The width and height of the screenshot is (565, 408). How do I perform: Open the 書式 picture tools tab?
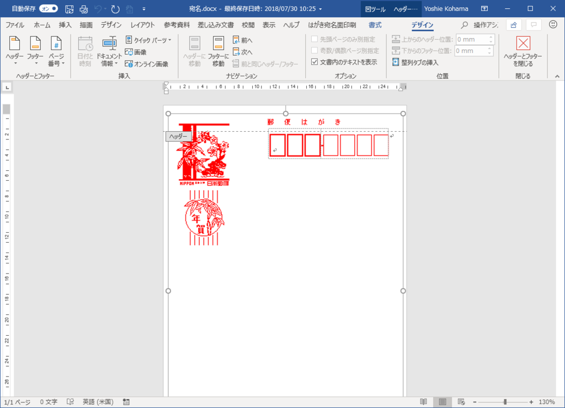pos(375,25)
